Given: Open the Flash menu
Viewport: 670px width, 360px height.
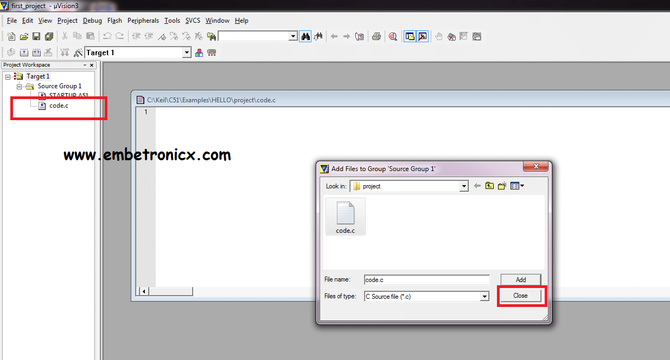Looking at the screenshot, I should pos(114,21).
